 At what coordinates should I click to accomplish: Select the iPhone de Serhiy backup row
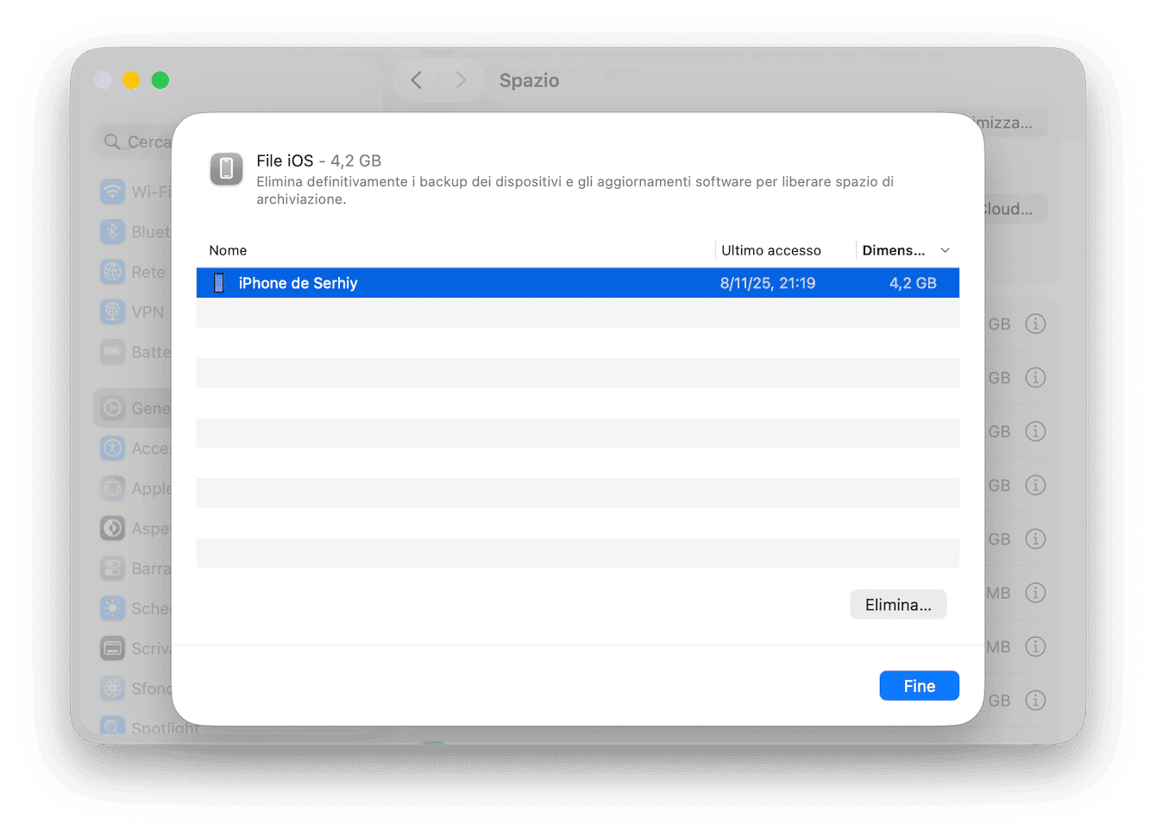click(577, 283)
